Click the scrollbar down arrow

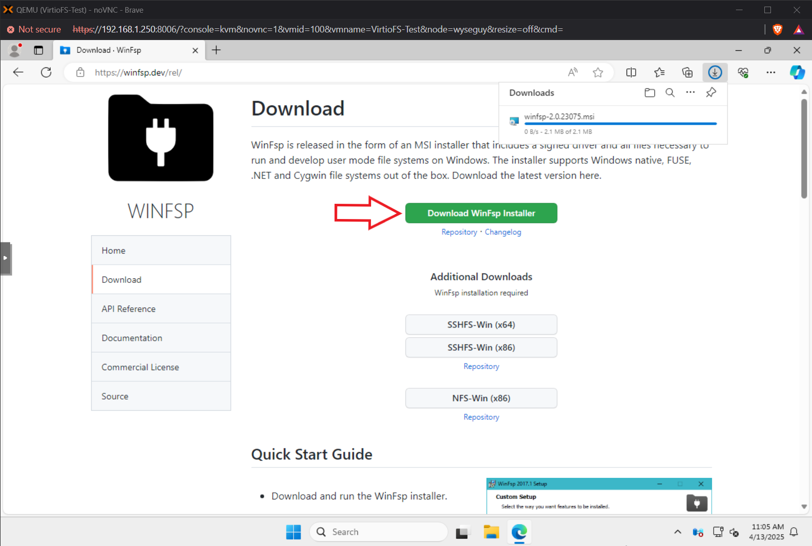pos(804,506)
